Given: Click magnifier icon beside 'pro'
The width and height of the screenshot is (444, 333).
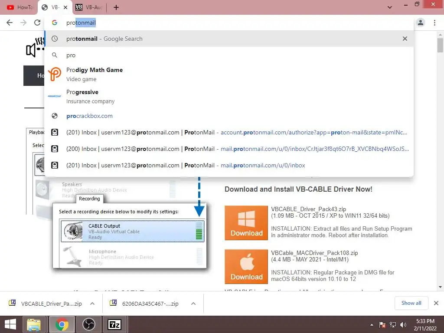Looking at the screenshot, I should (54, 55).
